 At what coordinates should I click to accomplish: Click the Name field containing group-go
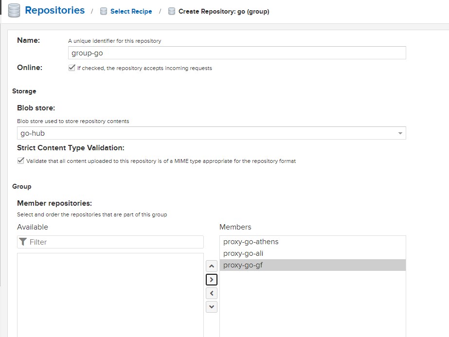pyautogui.click(x=237, y=53)
